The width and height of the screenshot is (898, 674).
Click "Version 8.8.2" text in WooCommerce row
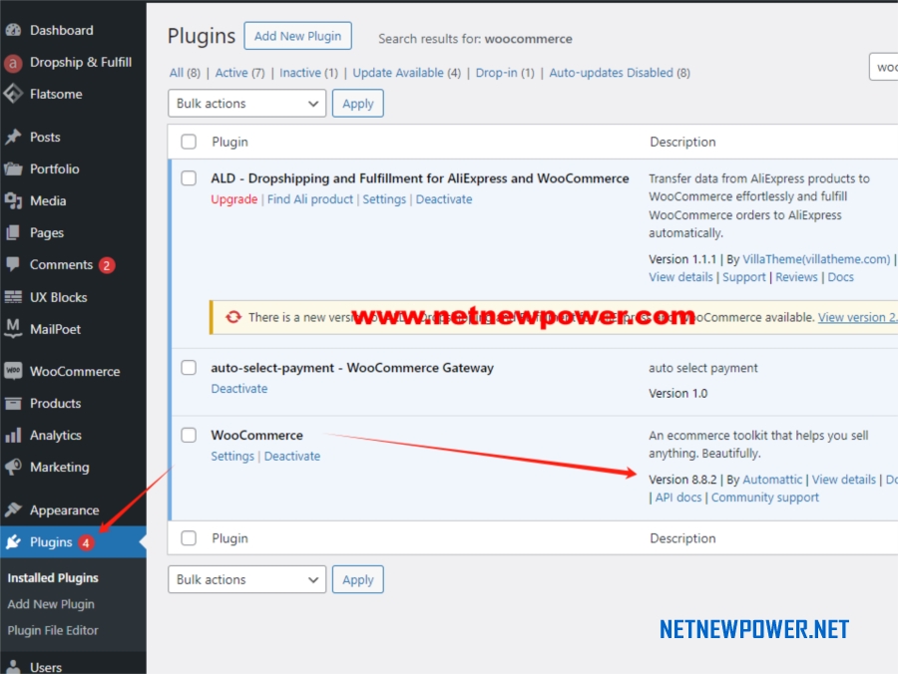(682, 480)
